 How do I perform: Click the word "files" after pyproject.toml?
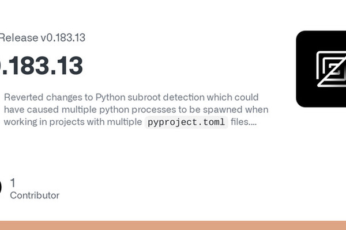[240, 122]
